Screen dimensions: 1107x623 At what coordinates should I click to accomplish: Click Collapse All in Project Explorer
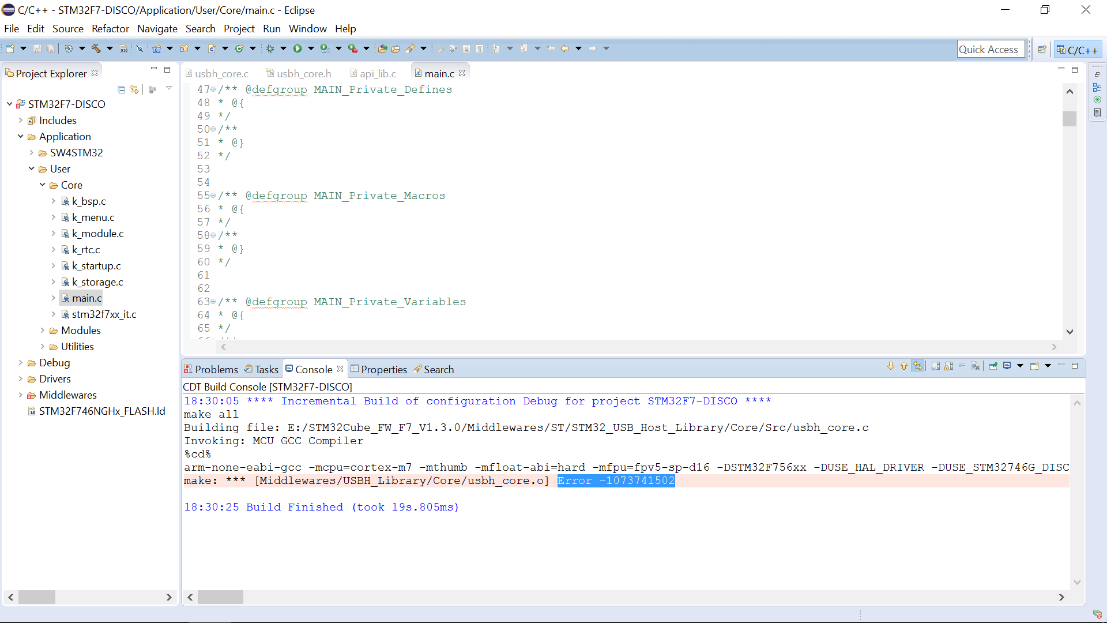point(121,89)
